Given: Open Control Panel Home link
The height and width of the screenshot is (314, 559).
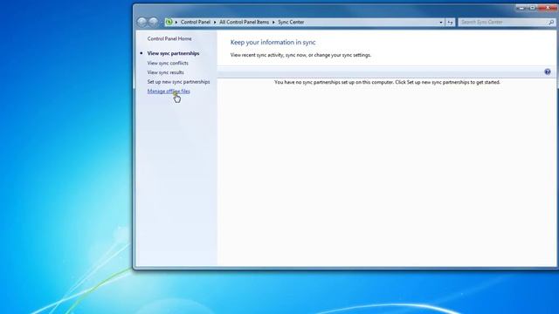Looking at the screenshot, I should [x=169, y=38].
